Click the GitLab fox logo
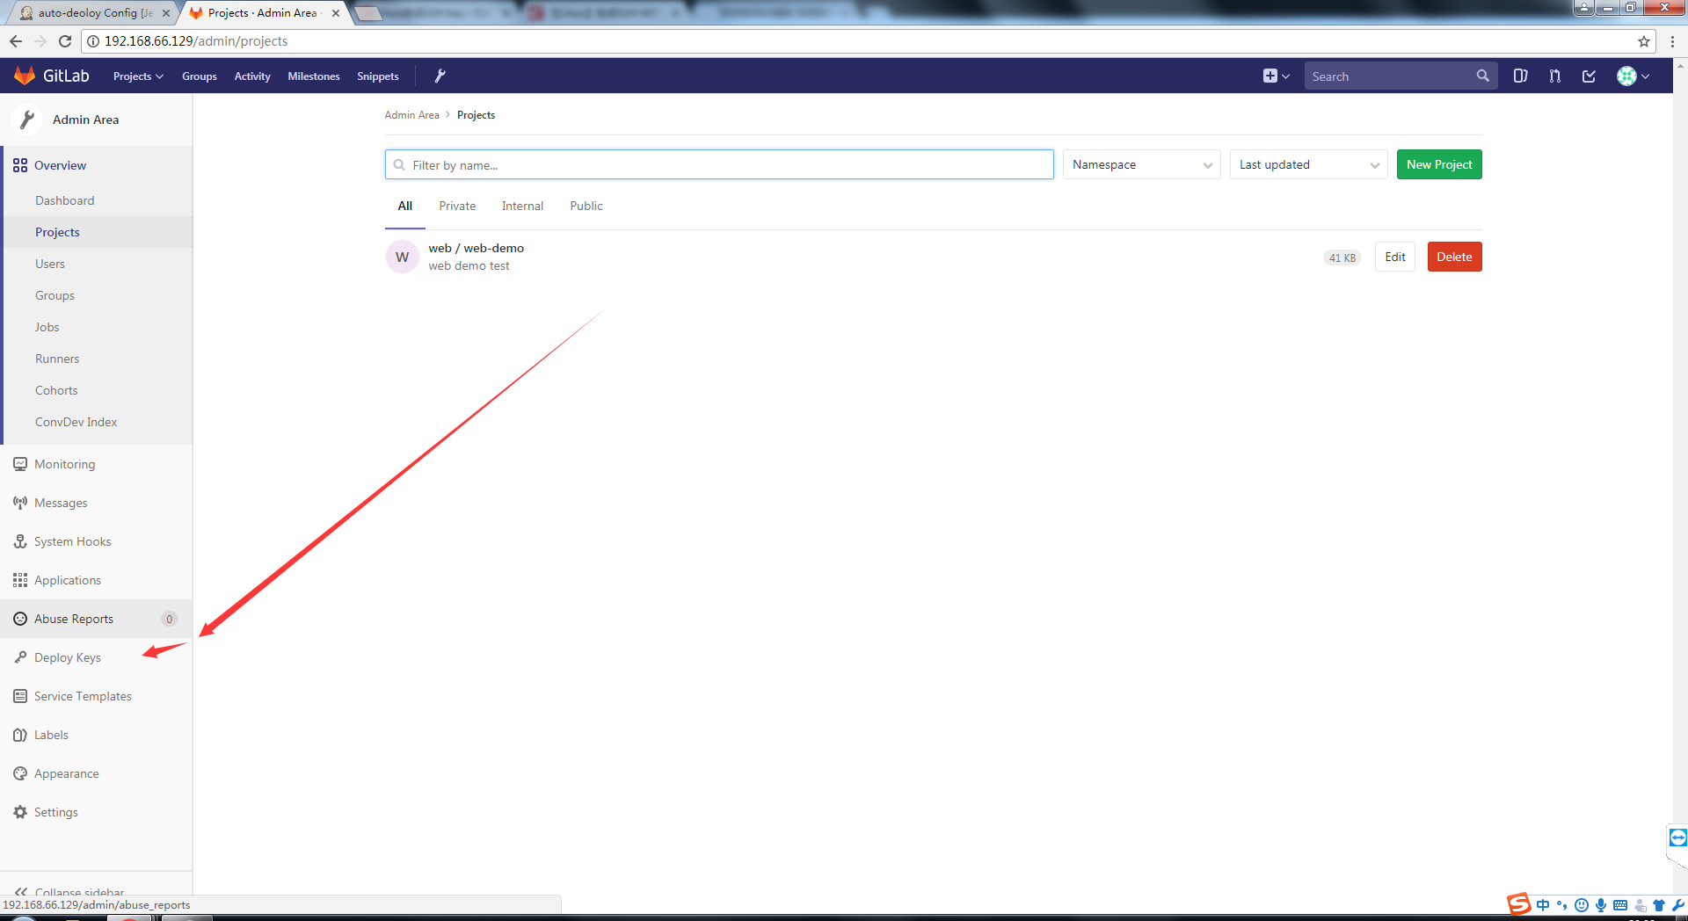1688x921 pixels. click(25, 76)
